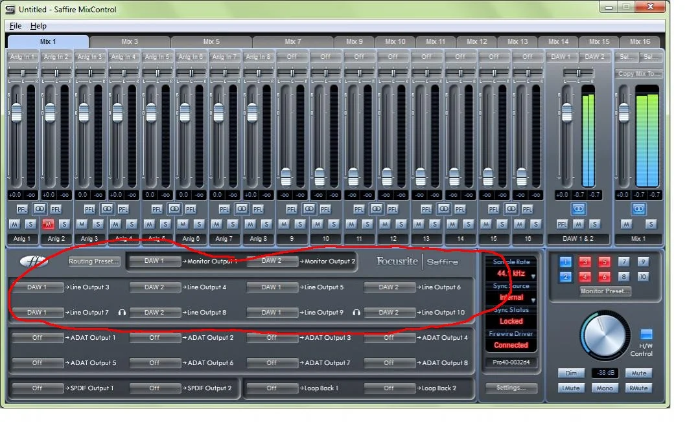Click the channel 9 fader handle
The height and width of the screenshot is (422, 687).
click(x=286, y=177)
